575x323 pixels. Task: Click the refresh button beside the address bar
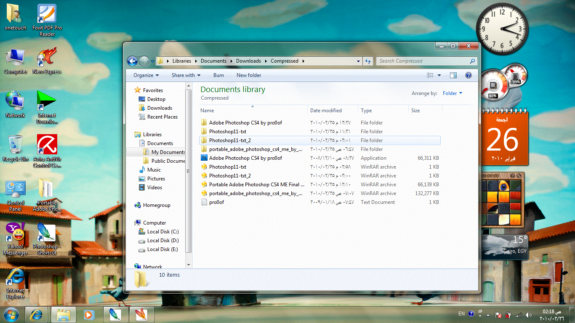tap(368, 61)
